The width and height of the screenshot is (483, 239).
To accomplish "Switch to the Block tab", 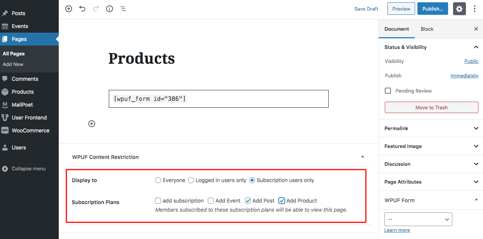I will pyautogui.click(x=427, y=29).
